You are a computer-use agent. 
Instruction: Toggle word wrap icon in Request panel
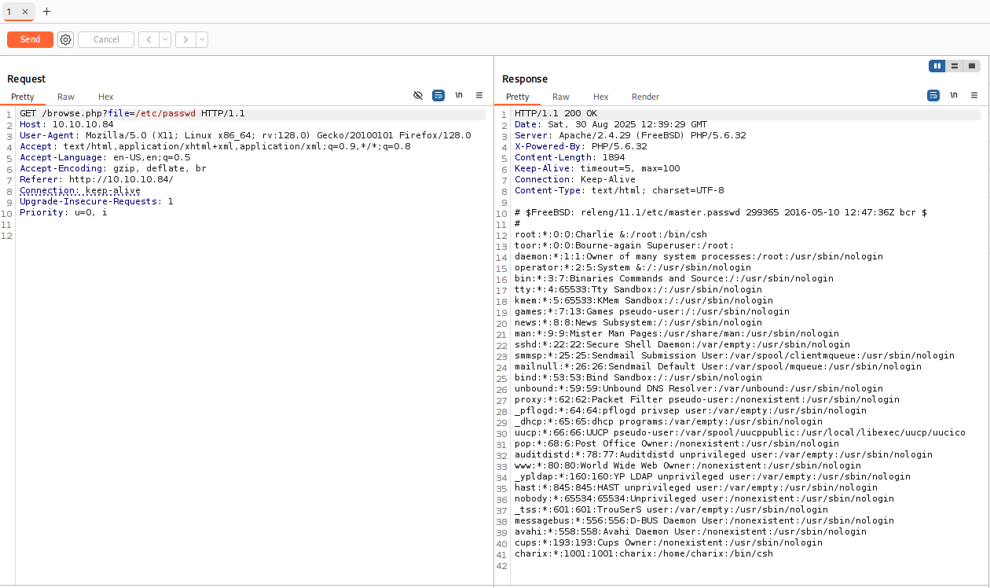point(438,95)
